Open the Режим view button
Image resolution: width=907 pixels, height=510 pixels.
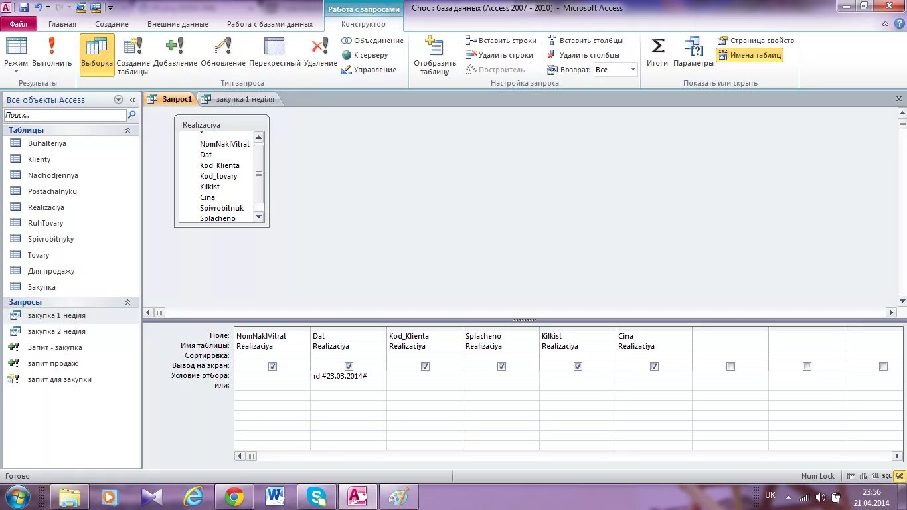coord(16,54)
